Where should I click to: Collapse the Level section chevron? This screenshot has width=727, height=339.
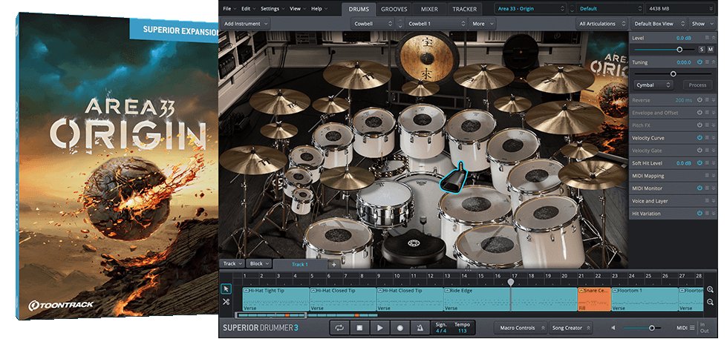click(x=714, y=38)
